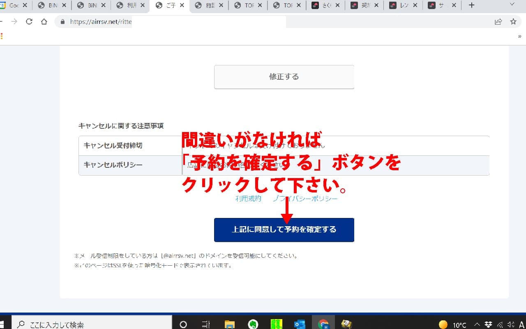Open Outlook from the taskbar
This screenshot has width=526, height=329.
[x=300, y=324]
